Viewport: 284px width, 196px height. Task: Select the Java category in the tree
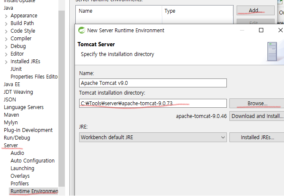click(8, 8)
